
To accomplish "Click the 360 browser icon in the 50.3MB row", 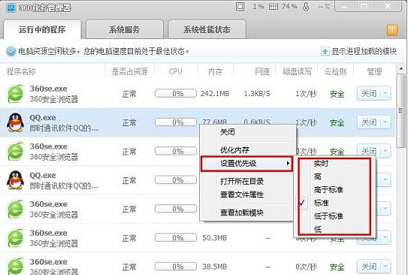I will tap(15, 238).
